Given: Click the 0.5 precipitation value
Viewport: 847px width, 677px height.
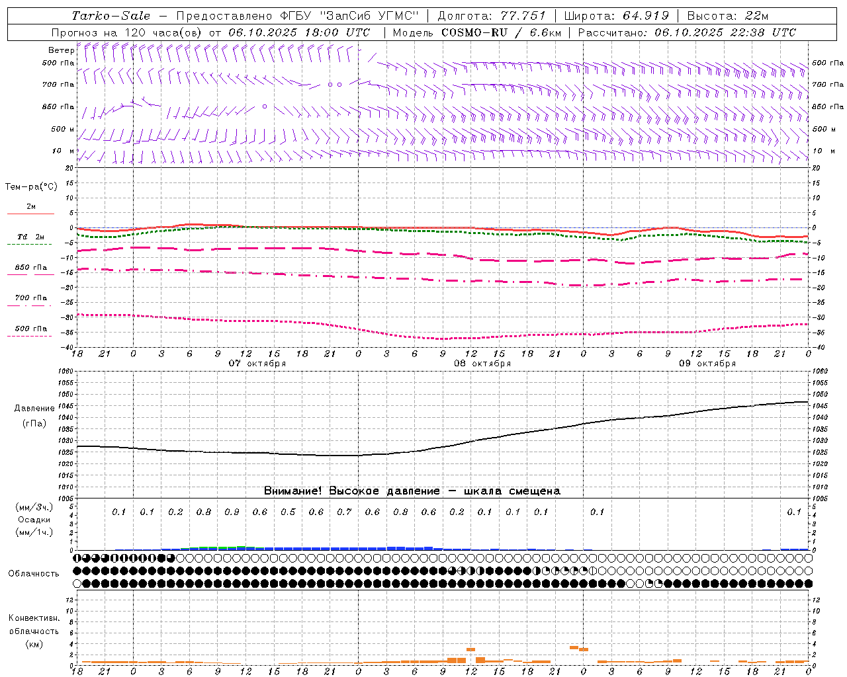Looking at the screenshot, I should pyautogui.click(x=288, y=512).
